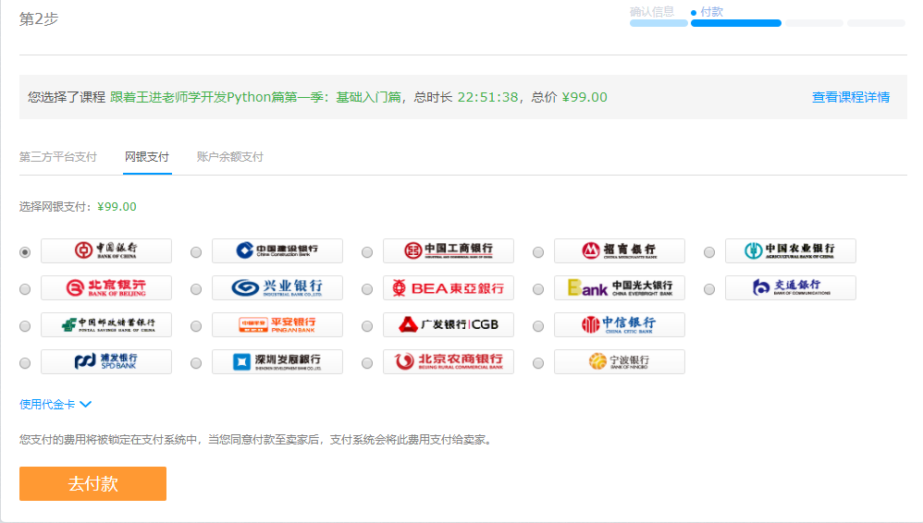The height and width of the screenshot is (523, 923).
Task: Select the SPD Bank radio button
Action: (25, 363)
